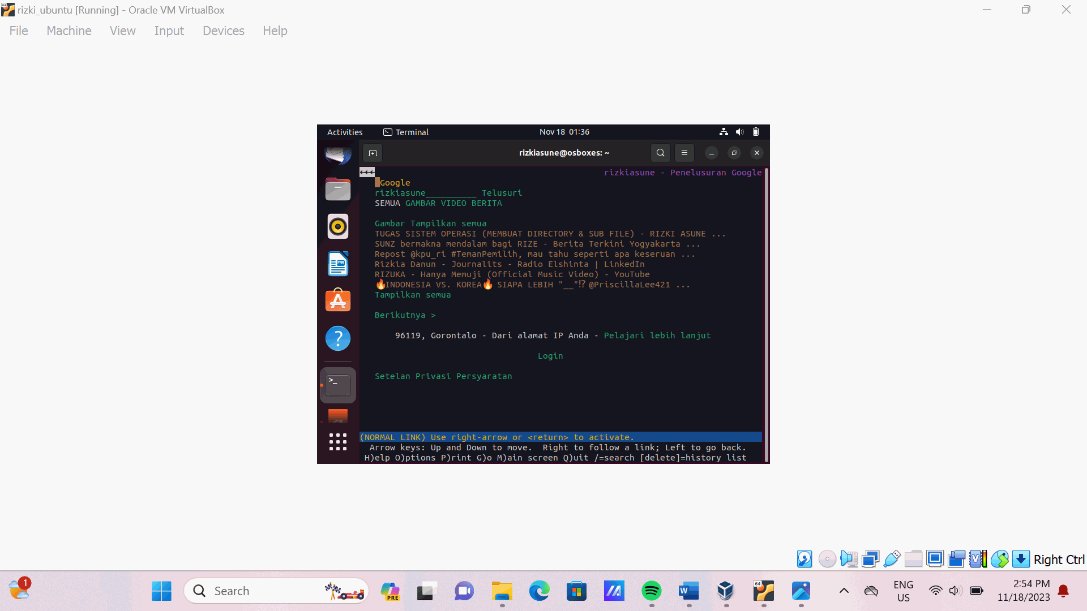Open the Windows notification bell
This screenshot has height=611, width=1087.
click(1063, 591)
